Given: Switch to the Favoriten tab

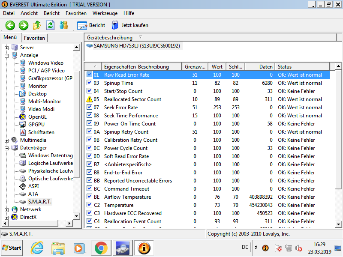Looking at the screenshot, I should [34, 38].
